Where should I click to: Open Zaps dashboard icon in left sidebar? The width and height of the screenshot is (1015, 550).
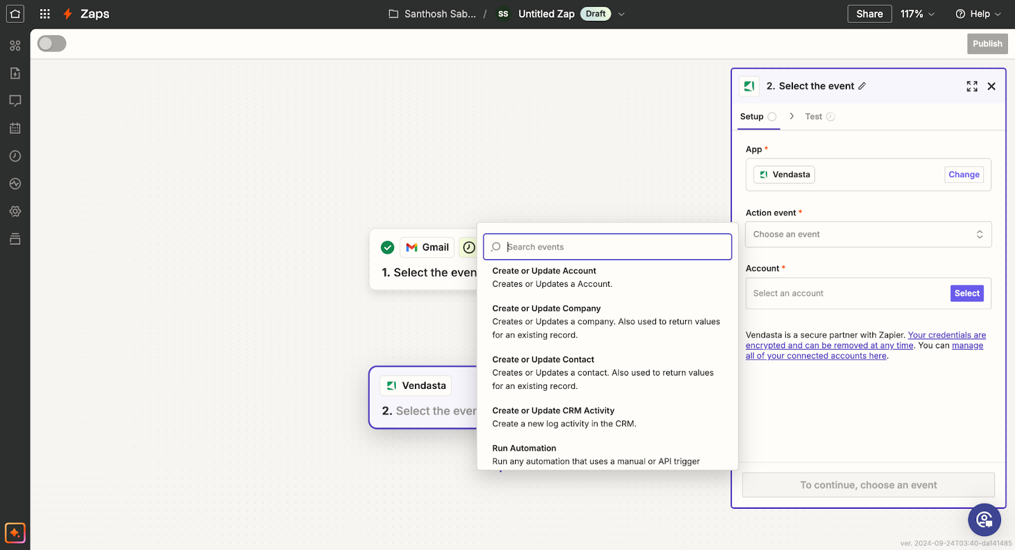[15, 46]
